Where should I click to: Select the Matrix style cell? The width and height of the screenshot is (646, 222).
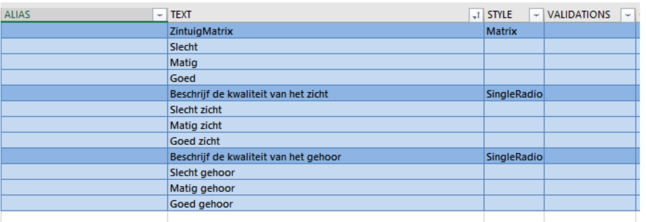514,31
